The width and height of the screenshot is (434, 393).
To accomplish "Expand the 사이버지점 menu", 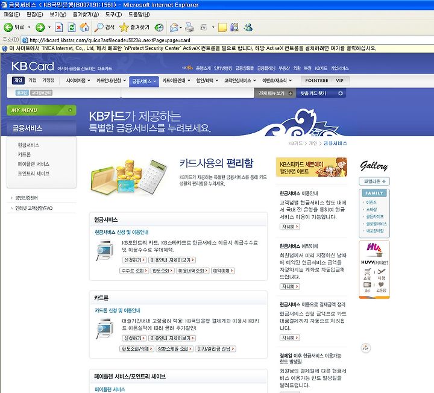I will point(78,81).
